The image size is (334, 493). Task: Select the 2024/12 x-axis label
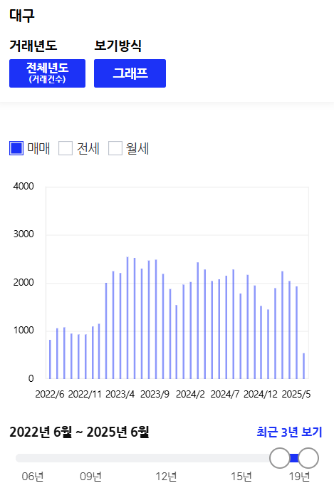click(261, 394)
